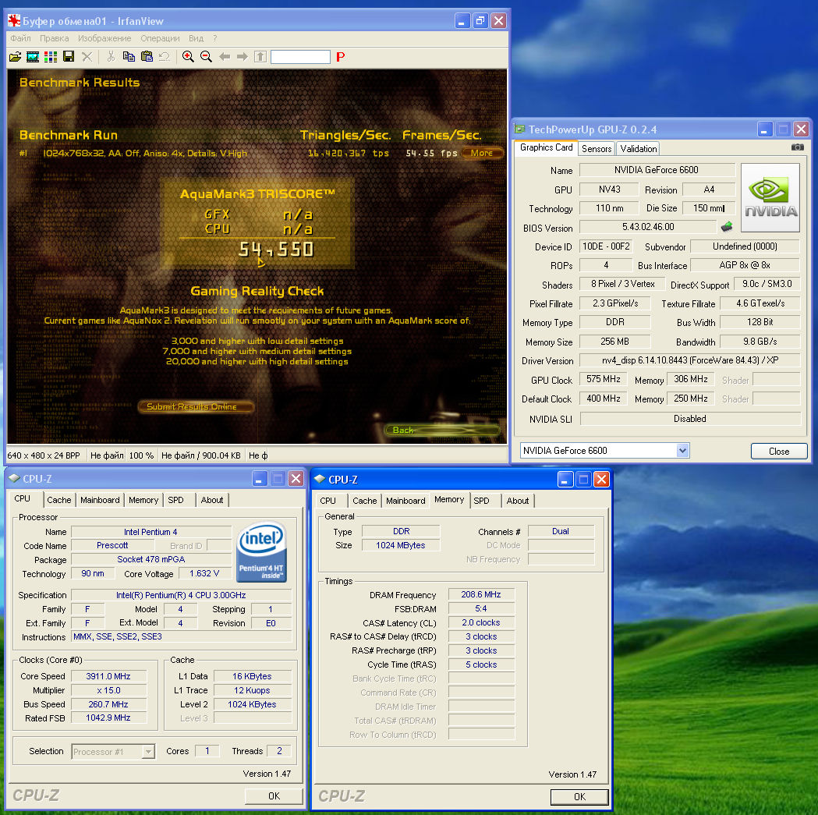
Task: Open Cache tab in right CPU-Z window
Action: tap(364, 501)
